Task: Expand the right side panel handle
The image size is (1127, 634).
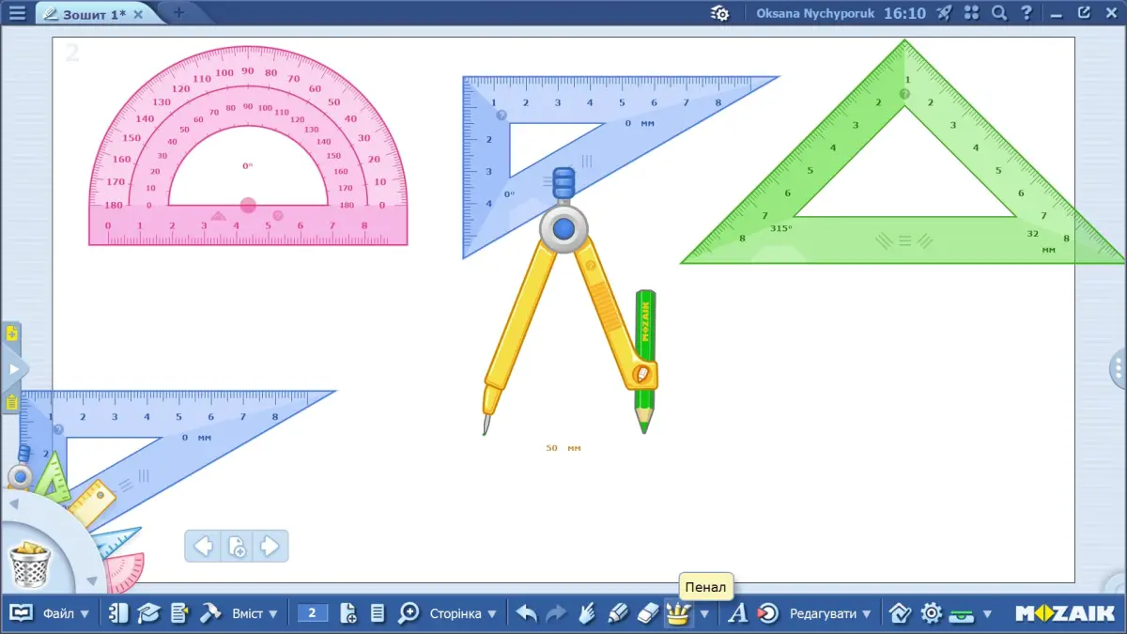Action: (x=1119, y=368)
